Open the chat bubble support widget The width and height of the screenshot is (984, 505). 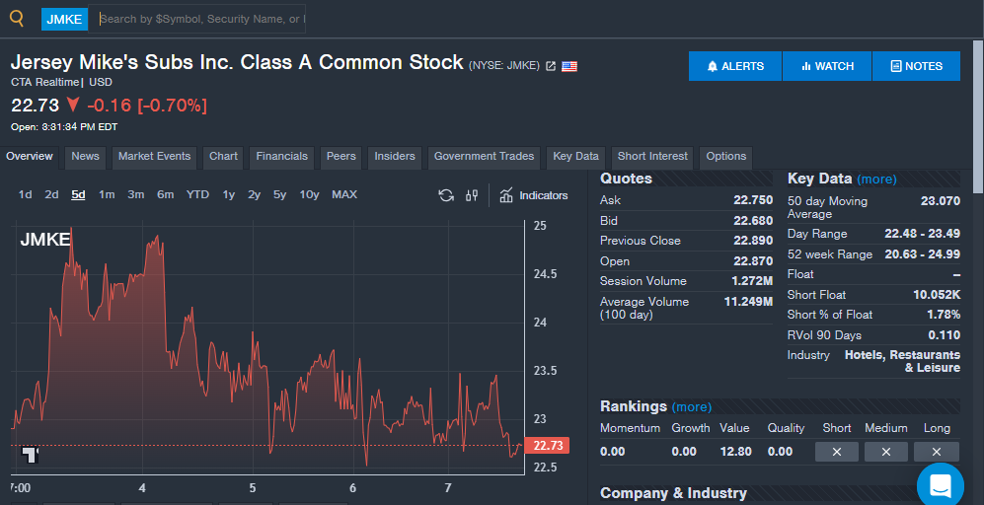click(940, 485)
